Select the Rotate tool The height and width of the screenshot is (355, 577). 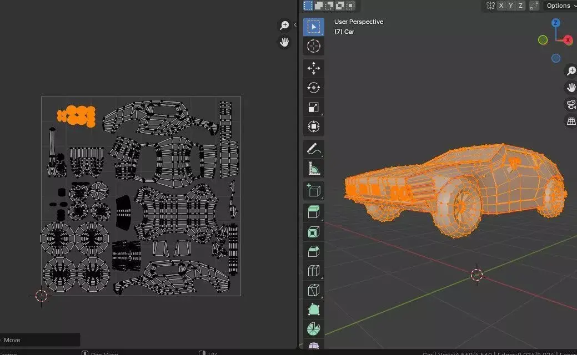pos(314,88)
